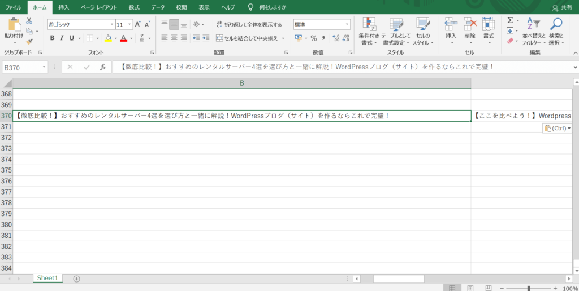Open font size dropdown showing 11
The width and height of the screenshot is (579, 291).
[x=129, y=25]
